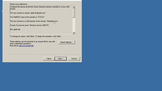This screenshot has height=91, width=162.
Task: Click the NetBIOS name "GTALK" line
Action: coord(27,17)
